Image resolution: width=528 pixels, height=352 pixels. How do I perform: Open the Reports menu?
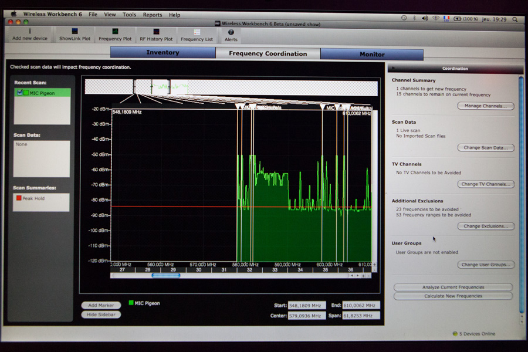[x=153, y=15]
